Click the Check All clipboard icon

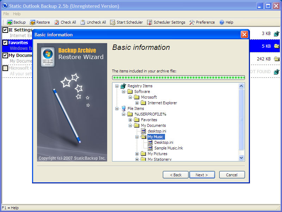click(57, 22)
